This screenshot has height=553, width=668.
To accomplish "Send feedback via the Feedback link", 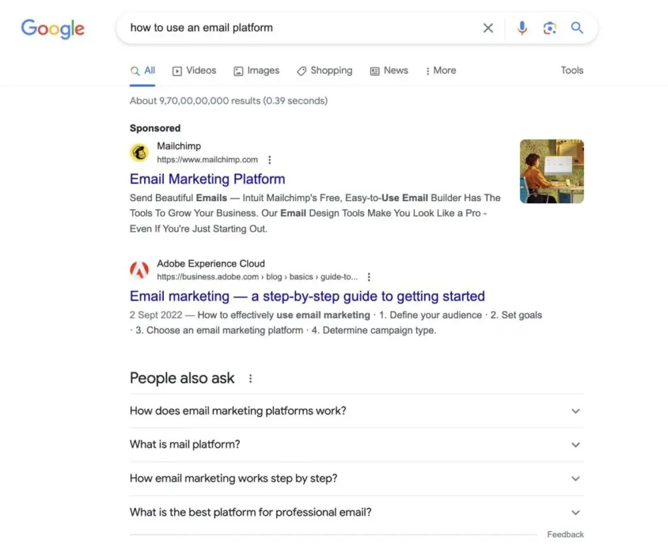I will coord(565,534).
